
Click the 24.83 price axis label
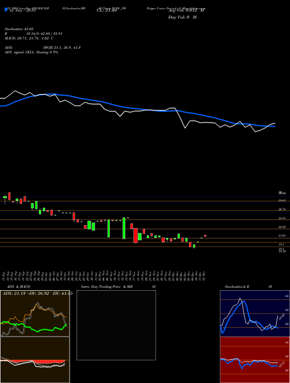click(x=282, y=218)
